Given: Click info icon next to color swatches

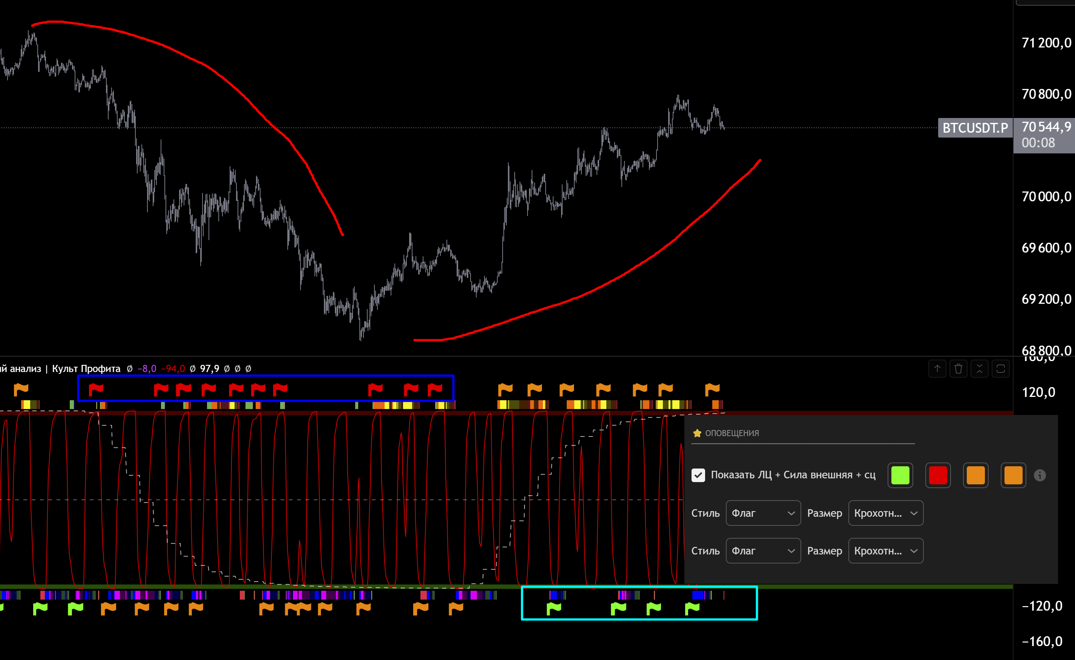Looking at the screenshot, I should (x=1040, y=475).
